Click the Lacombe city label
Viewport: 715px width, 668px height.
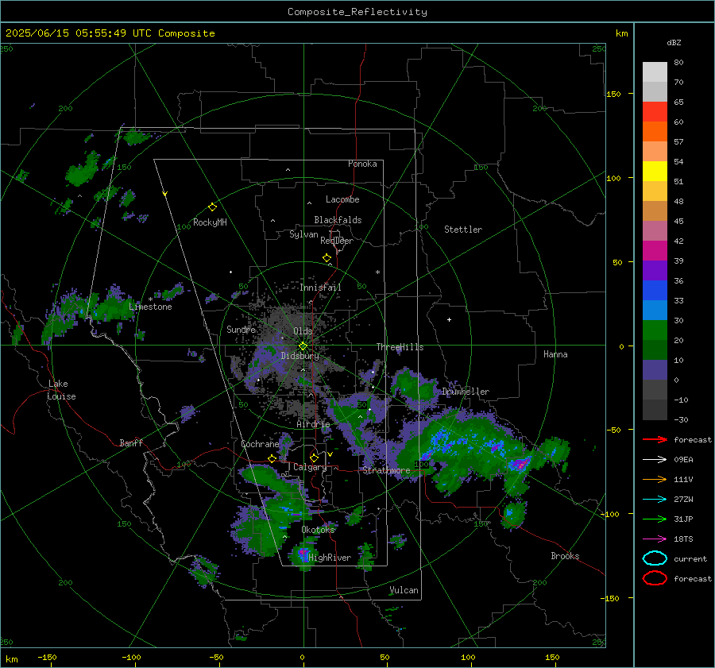pyautogui.click(x=342, y=199)
